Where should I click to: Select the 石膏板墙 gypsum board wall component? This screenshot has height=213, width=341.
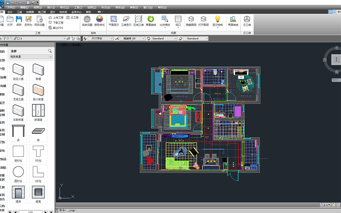[x=18, y=112]
